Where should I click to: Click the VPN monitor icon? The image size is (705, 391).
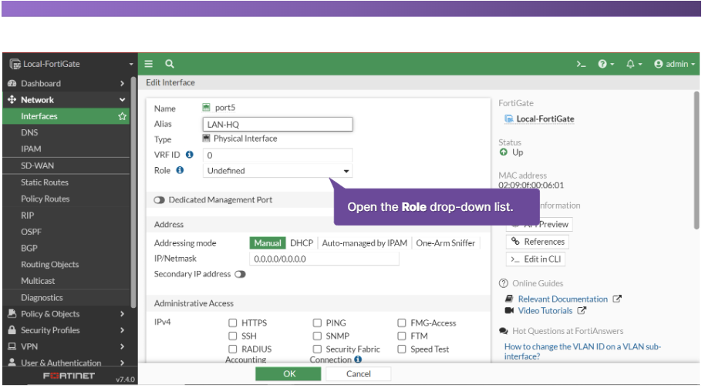[12, 346]
